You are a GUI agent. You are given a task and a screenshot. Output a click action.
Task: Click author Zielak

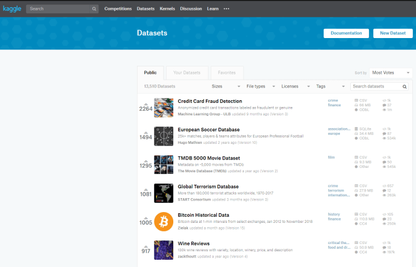click(x=183, y=228)
